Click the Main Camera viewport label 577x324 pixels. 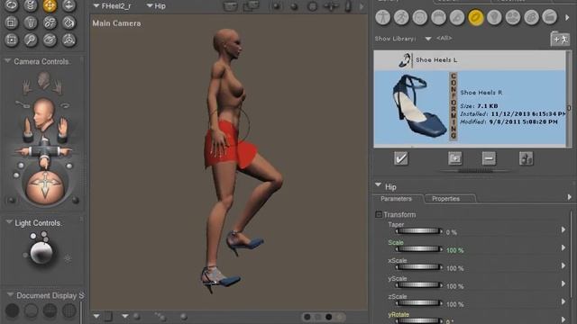click(116, 23)
